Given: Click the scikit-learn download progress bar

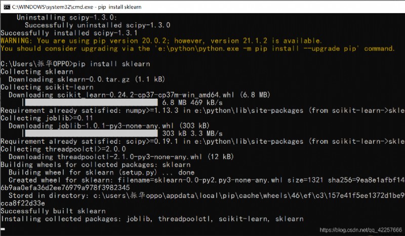Looking at the screenshot, I should coord(91,102).
